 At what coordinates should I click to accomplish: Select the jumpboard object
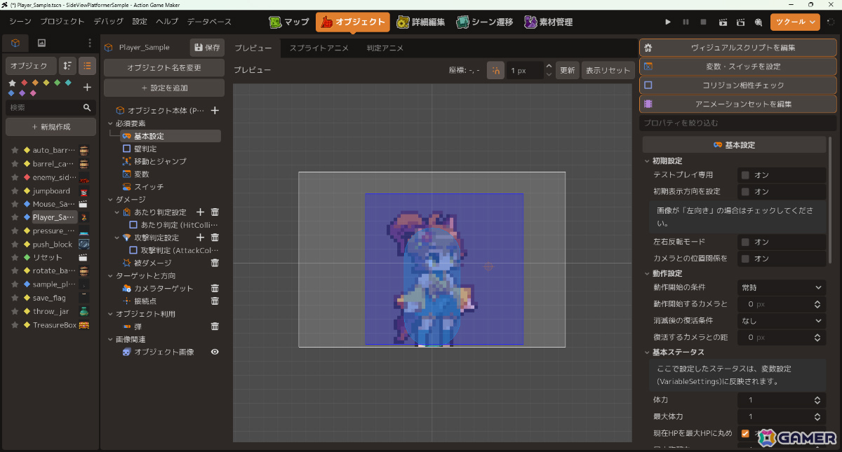[51, 191]
